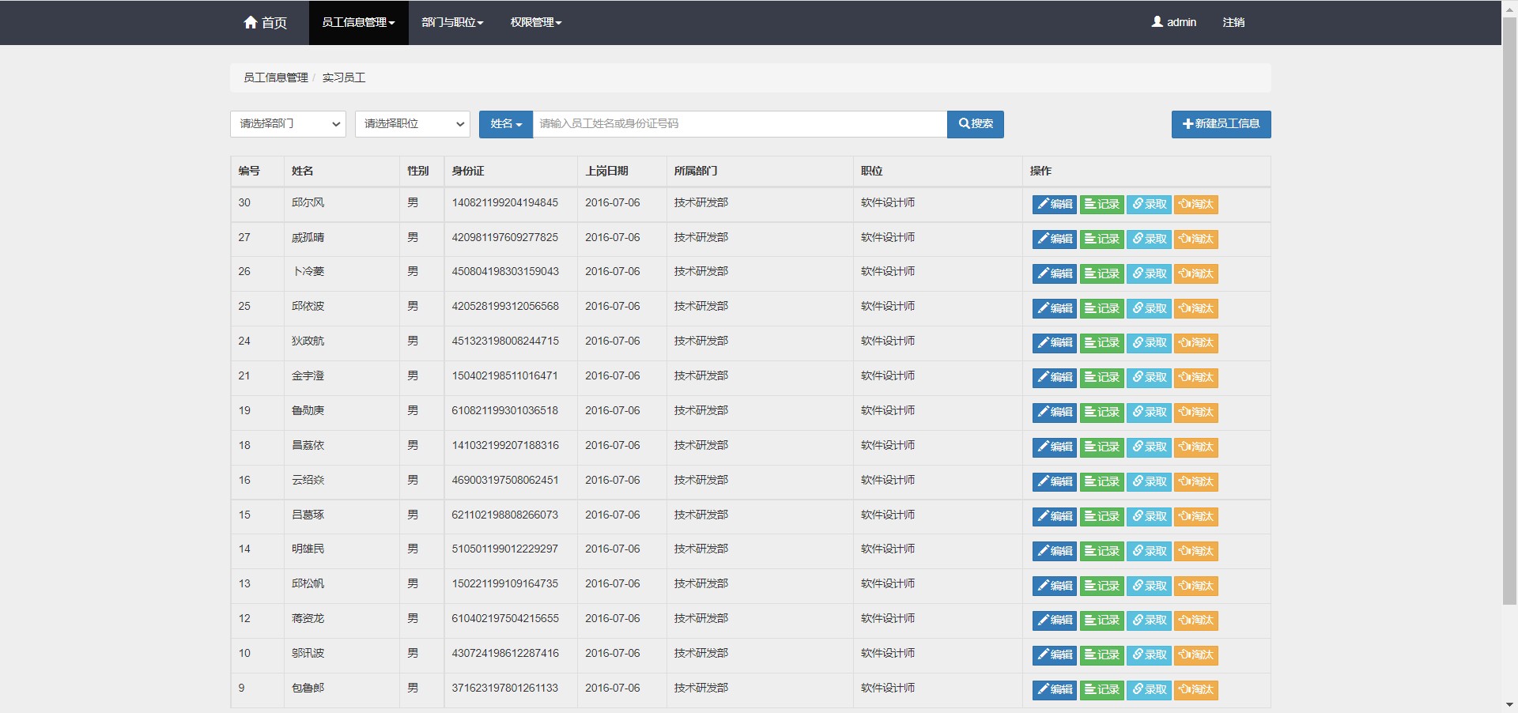The height and width of the screenshot is (713, 1518).
Task: Eliminate employee 吕葛琢 with 淘汰
Action: click(1195, 516)
